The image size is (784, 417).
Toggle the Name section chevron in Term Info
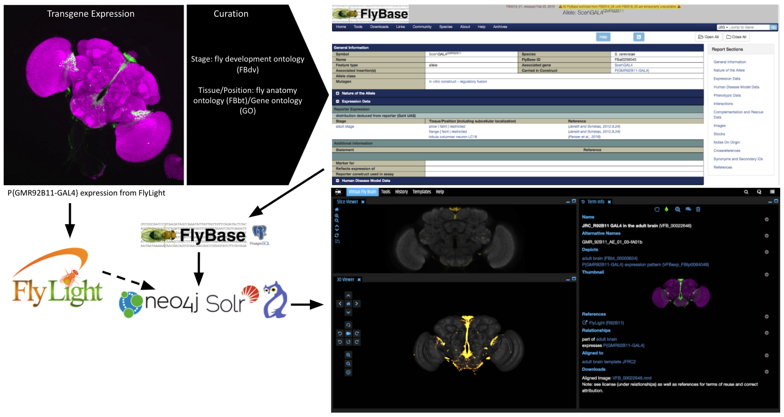[767, 219]
